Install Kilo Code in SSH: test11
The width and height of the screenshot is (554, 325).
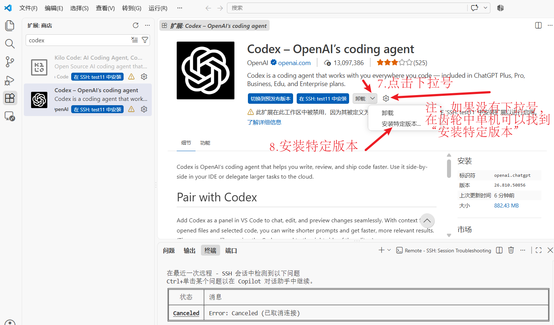pos(98,77)
